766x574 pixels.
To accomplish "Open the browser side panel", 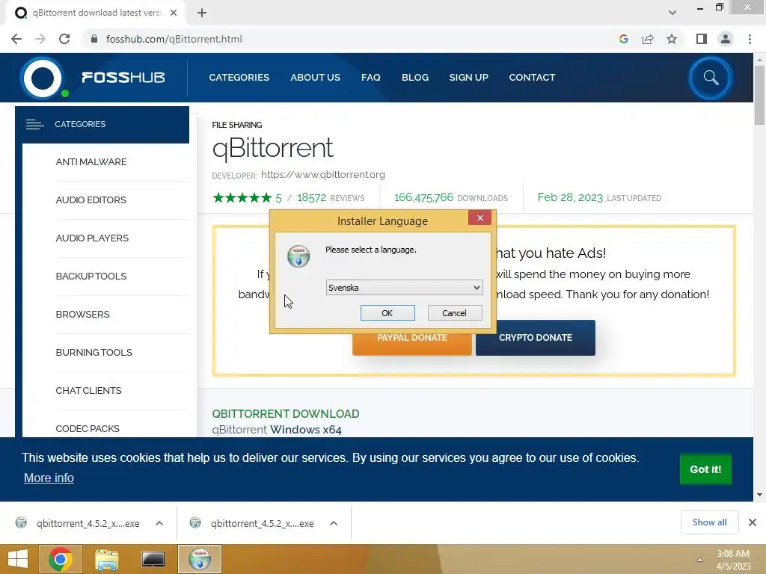I will [702, 39].
